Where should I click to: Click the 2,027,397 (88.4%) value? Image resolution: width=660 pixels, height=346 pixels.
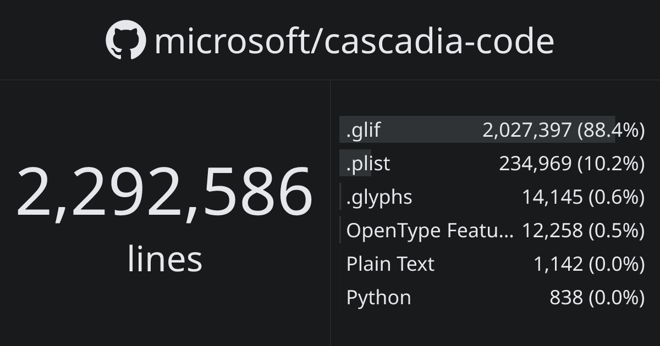pyautogui.click(x=563, y=130)
